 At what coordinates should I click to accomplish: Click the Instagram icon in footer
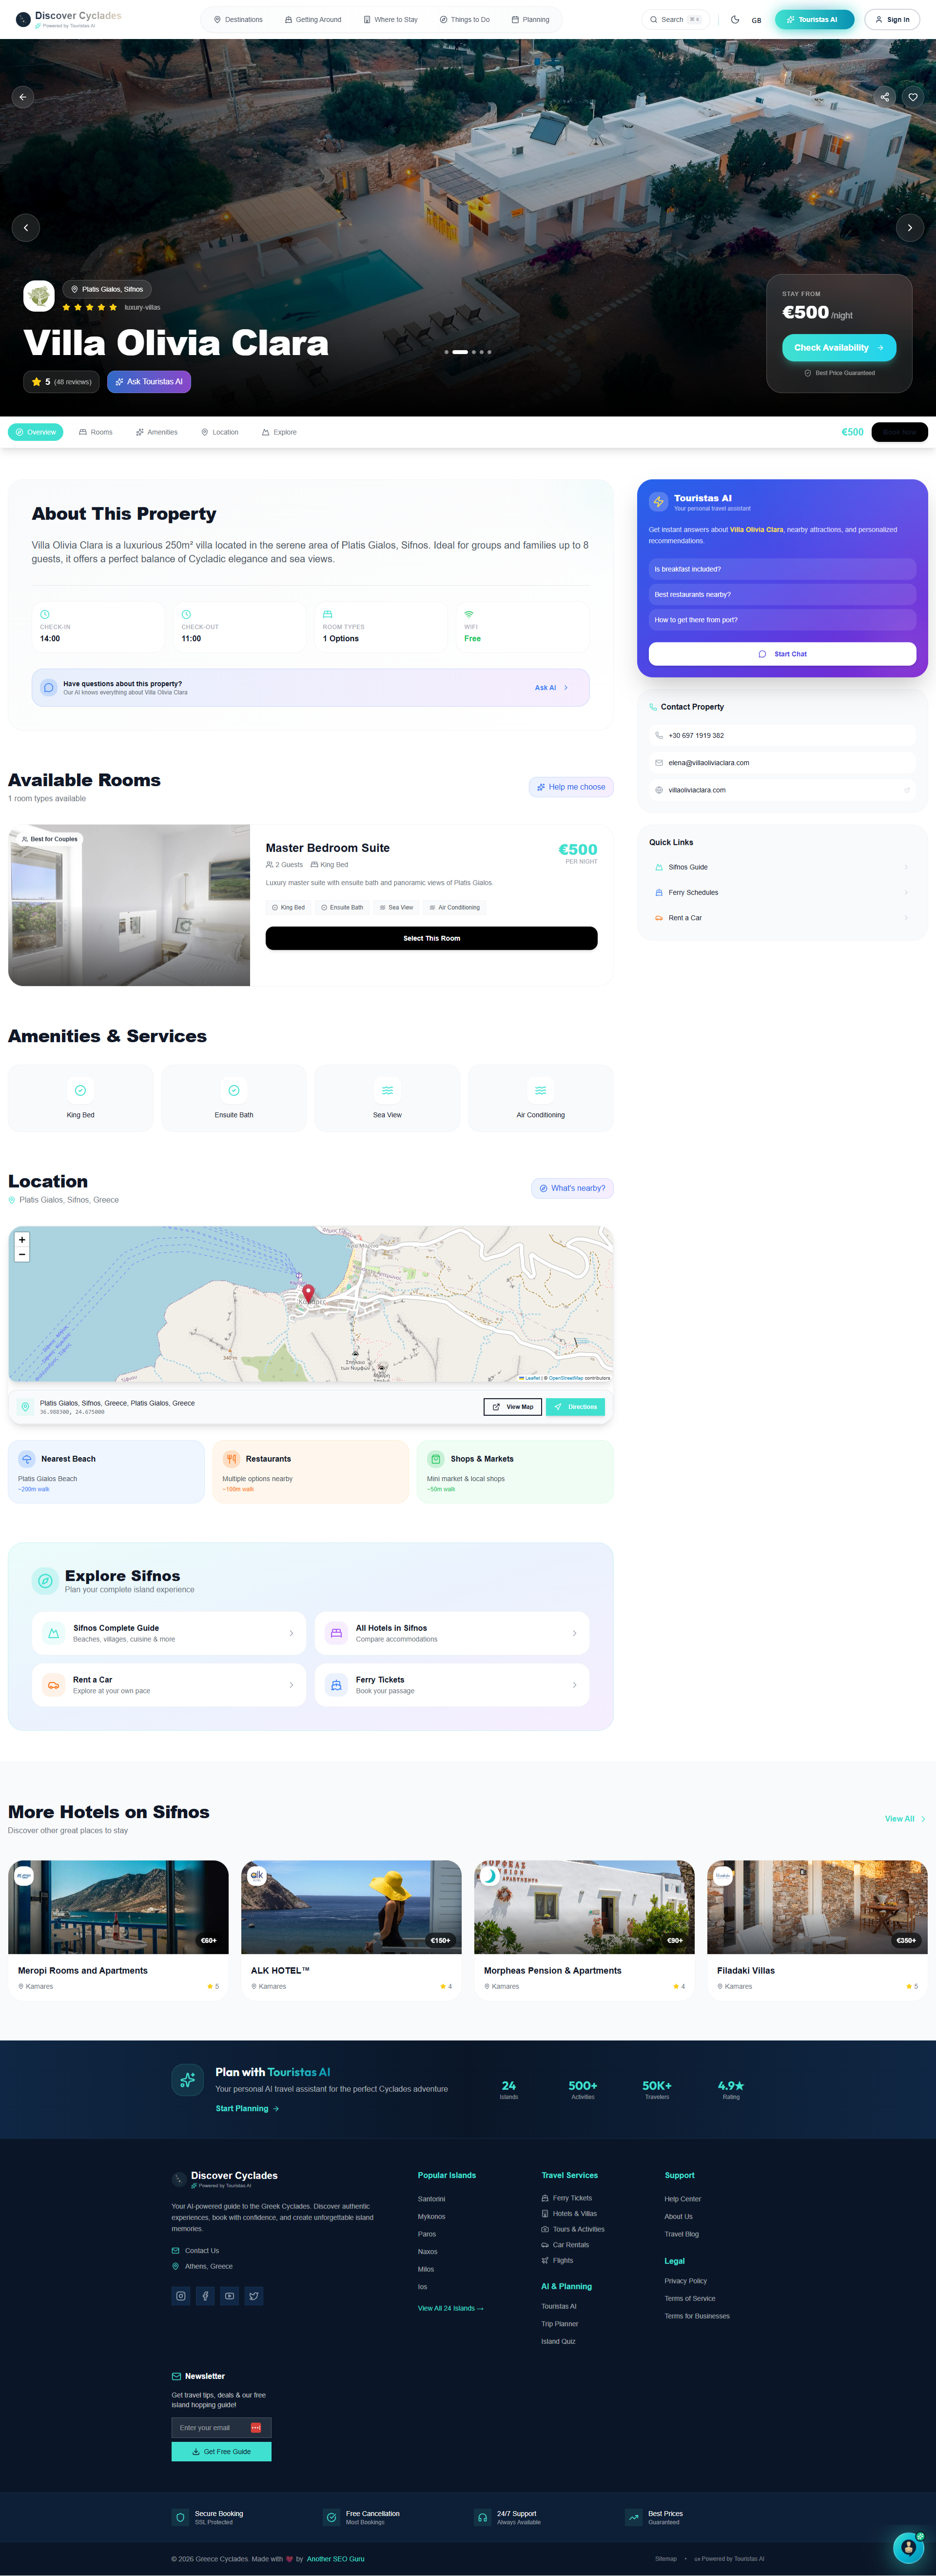[x=181, y=2295]
